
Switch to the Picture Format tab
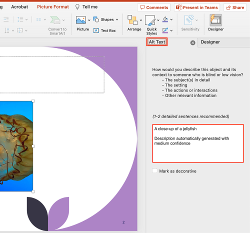(x=53, y=7)
